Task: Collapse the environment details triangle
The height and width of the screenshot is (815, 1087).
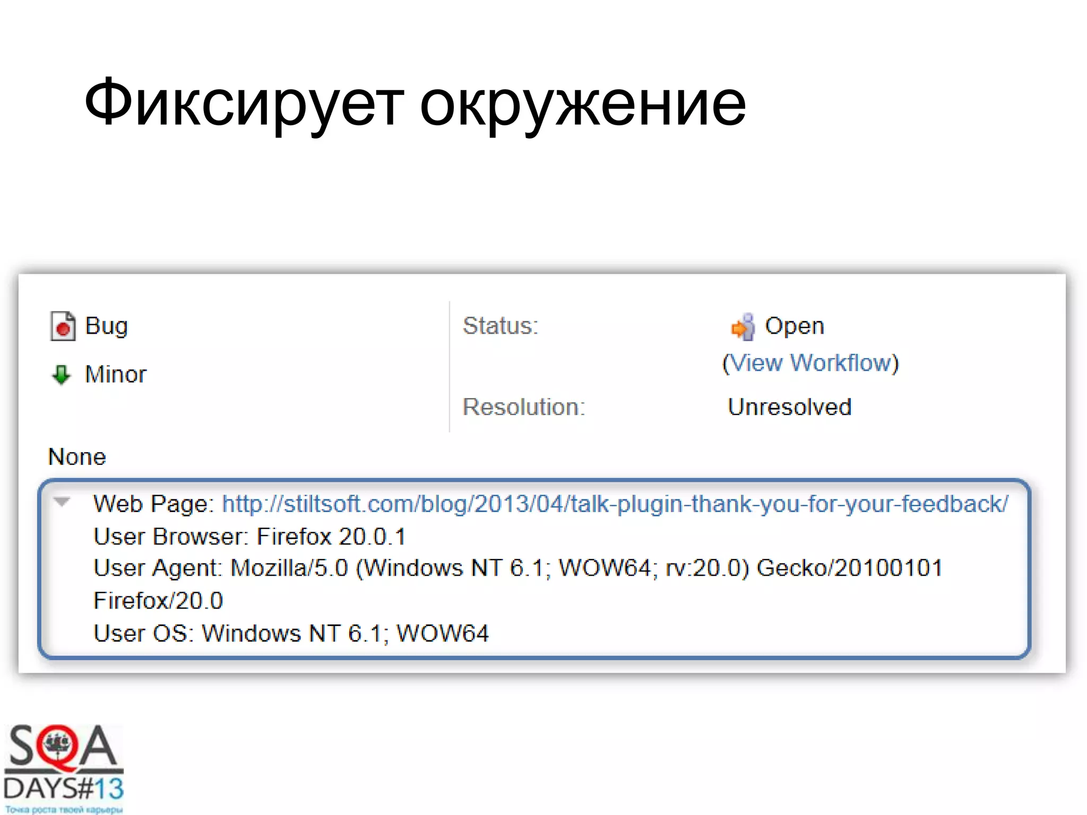Action: [62, 501]
